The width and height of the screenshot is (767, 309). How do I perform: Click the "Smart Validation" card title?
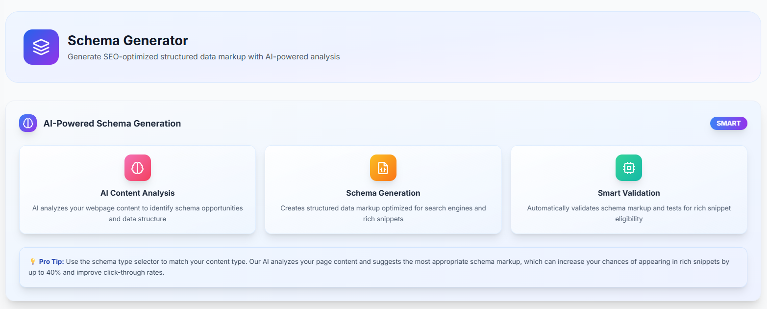[x=629, y=193]
